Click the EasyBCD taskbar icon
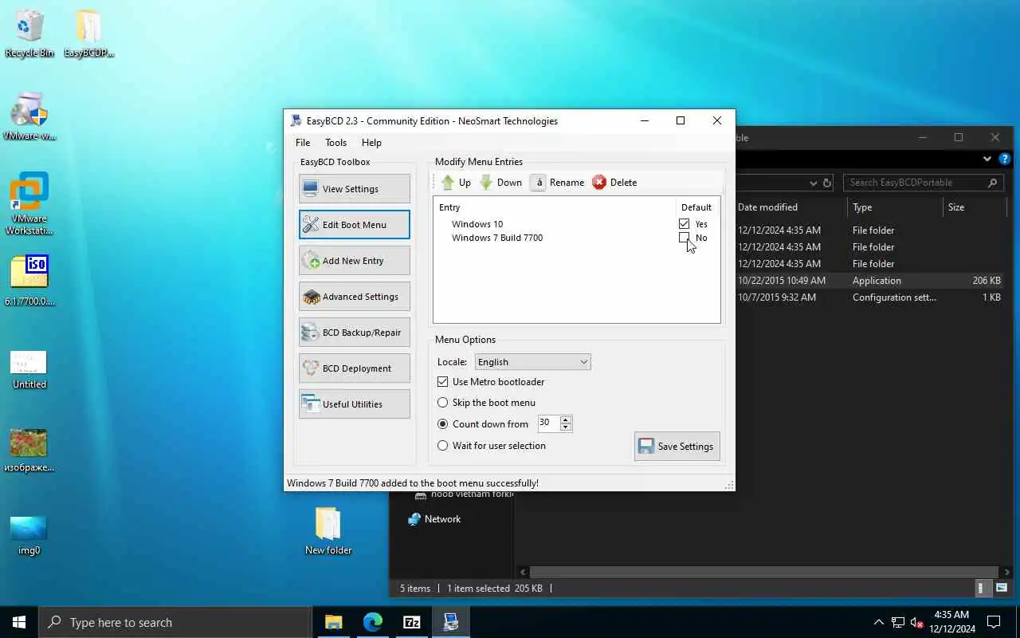1020x638 pixels. (x=451, y=622)
